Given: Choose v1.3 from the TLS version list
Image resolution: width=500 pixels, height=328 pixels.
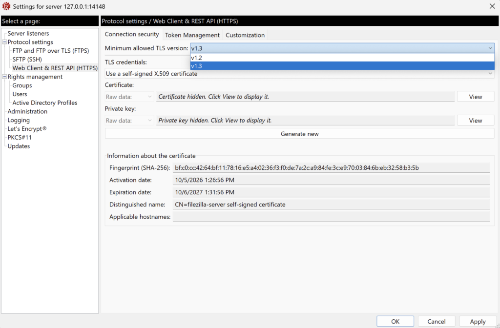Looking at the screenshot, I should click(x=342, y=66).
